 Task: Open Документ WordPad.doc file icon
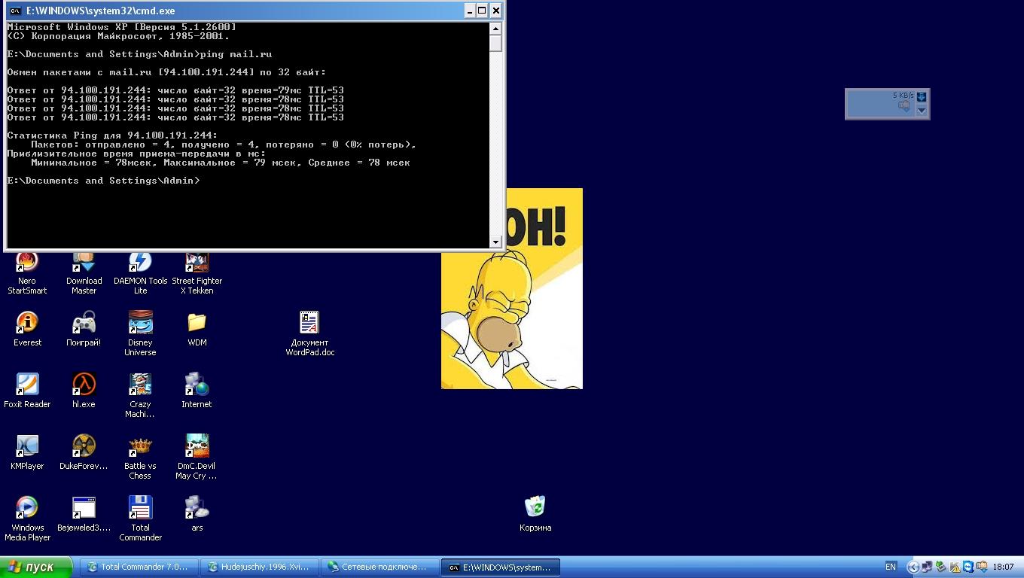coord(309,333)
